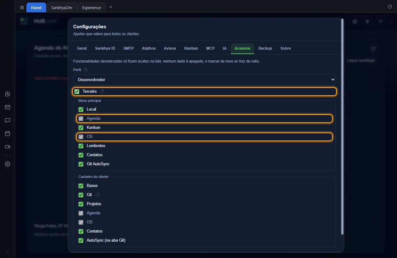The height and width of the screenshot is (258, 397).
Task: Switch to the SankhyaOm top tab
Action: (x=62, y=8)
